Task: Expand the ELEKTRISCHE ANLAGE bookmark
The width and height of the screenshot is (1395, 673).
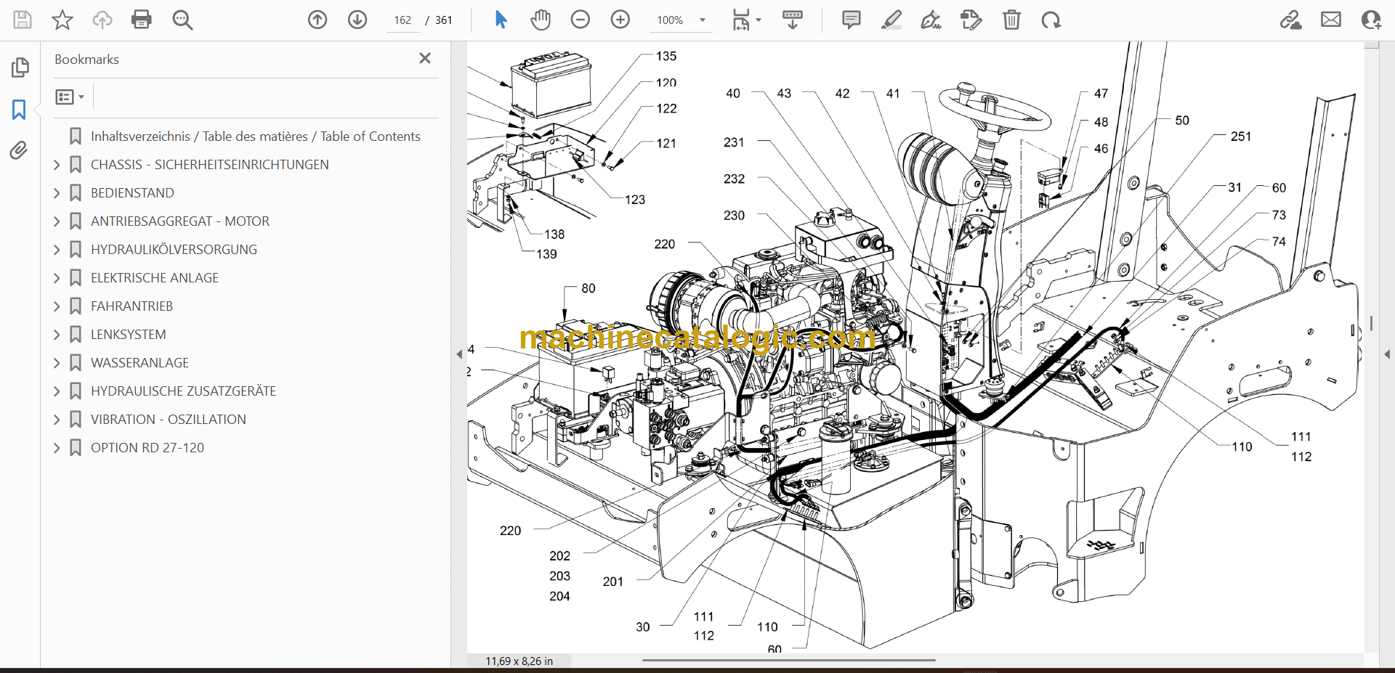Action: pos(57,278)
